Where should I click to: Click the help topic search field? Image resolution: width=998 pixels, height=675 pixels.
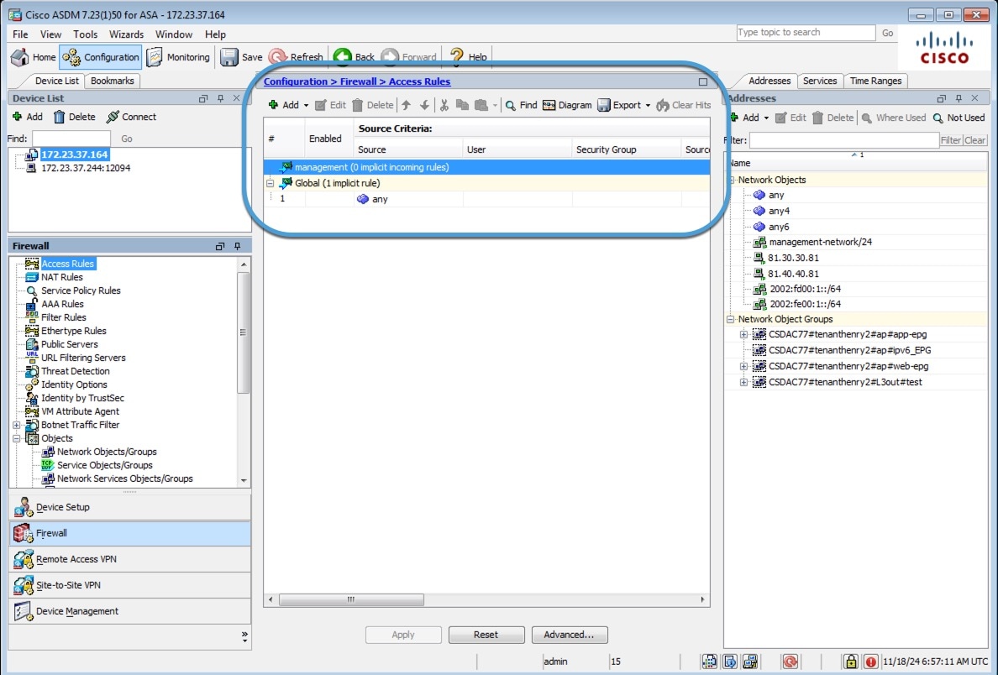[x=806, y=33]
